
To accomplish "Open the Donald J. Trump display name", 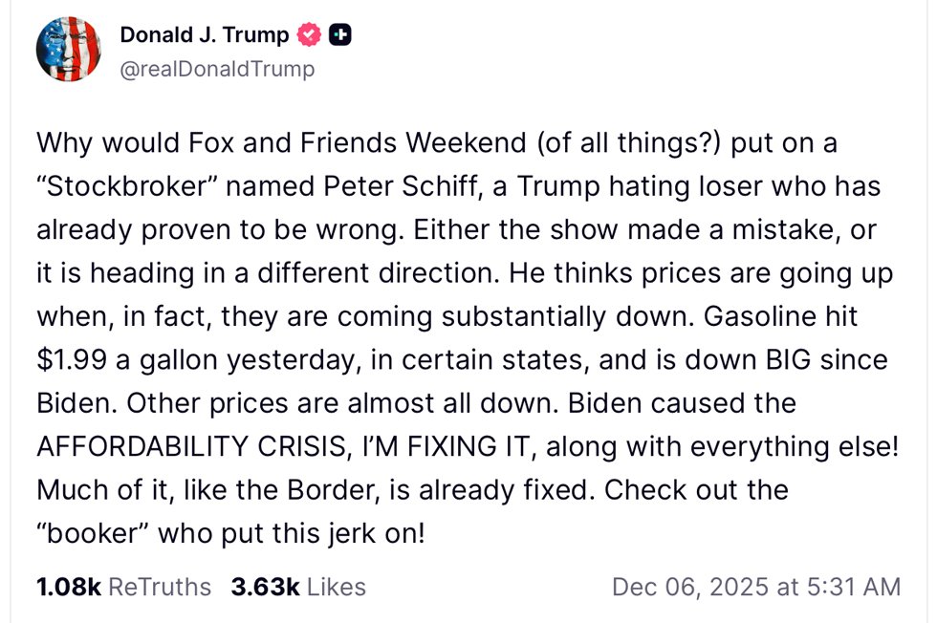I will click(204, 35).
